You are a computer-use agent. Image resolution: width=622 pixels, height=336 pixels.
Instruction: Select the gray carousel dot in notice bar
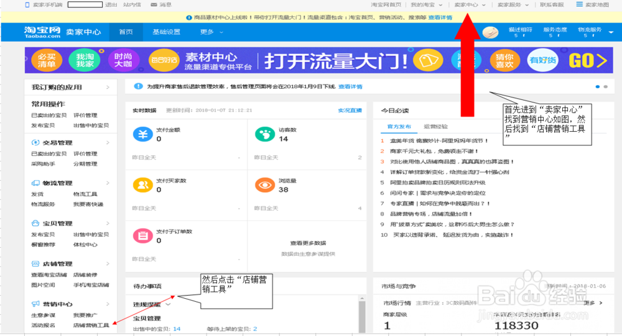pyautogui.click(x=605, y=86)
